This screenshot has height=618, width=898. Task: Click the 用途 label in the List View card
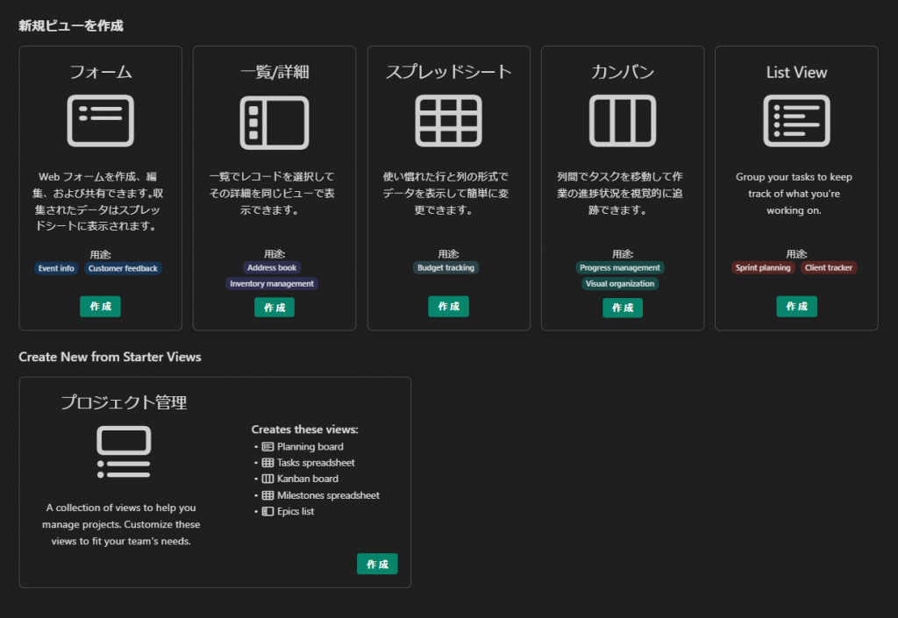click(x=796, y=254)
